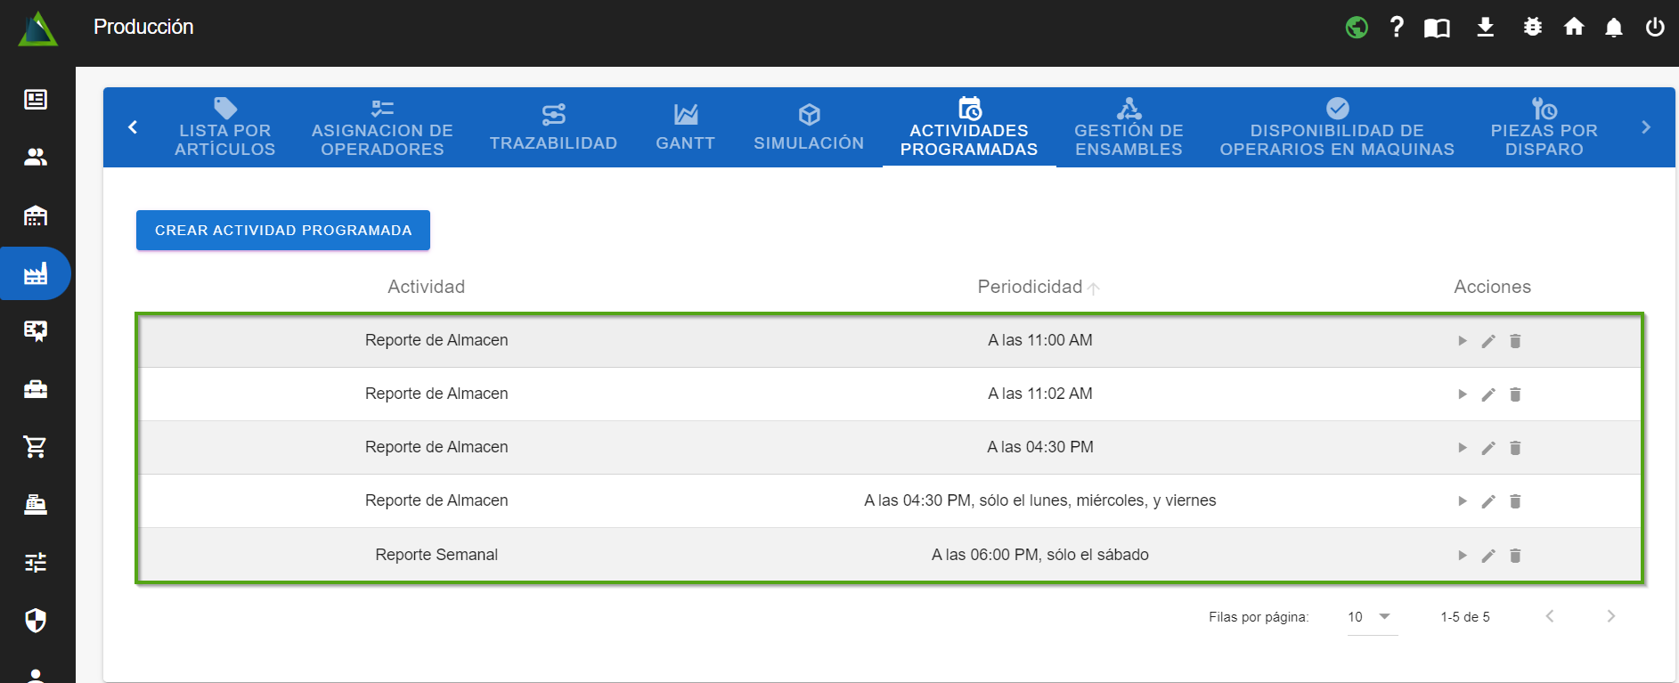Select the factory production icon in sidebar
1679x683 pixels.
click(x=36, y=273)
